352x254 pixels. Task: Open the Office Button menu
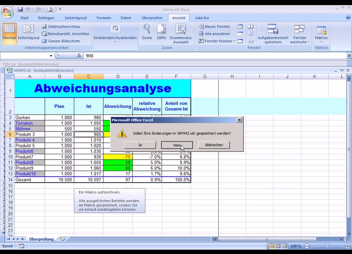point(7,12)
